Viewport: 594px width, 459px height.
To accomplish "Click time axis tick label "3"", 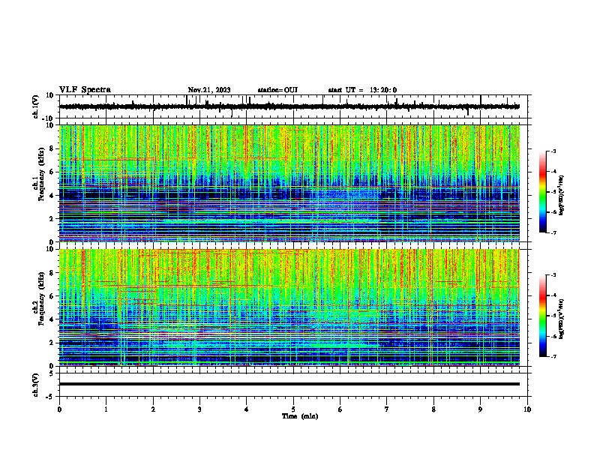I will (x=199, y=409).
